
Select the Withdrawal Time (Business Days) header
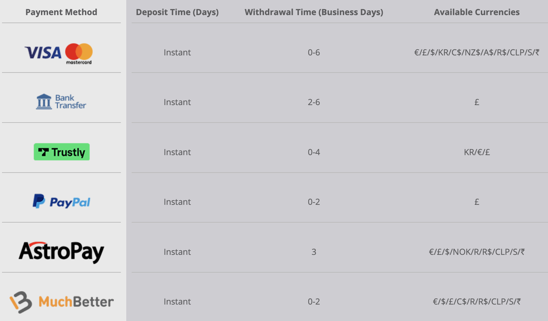coord(314,12)
